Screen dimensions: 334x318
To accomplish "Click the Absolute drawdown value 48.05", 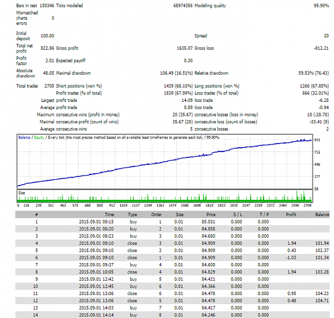I will [49, 73].
